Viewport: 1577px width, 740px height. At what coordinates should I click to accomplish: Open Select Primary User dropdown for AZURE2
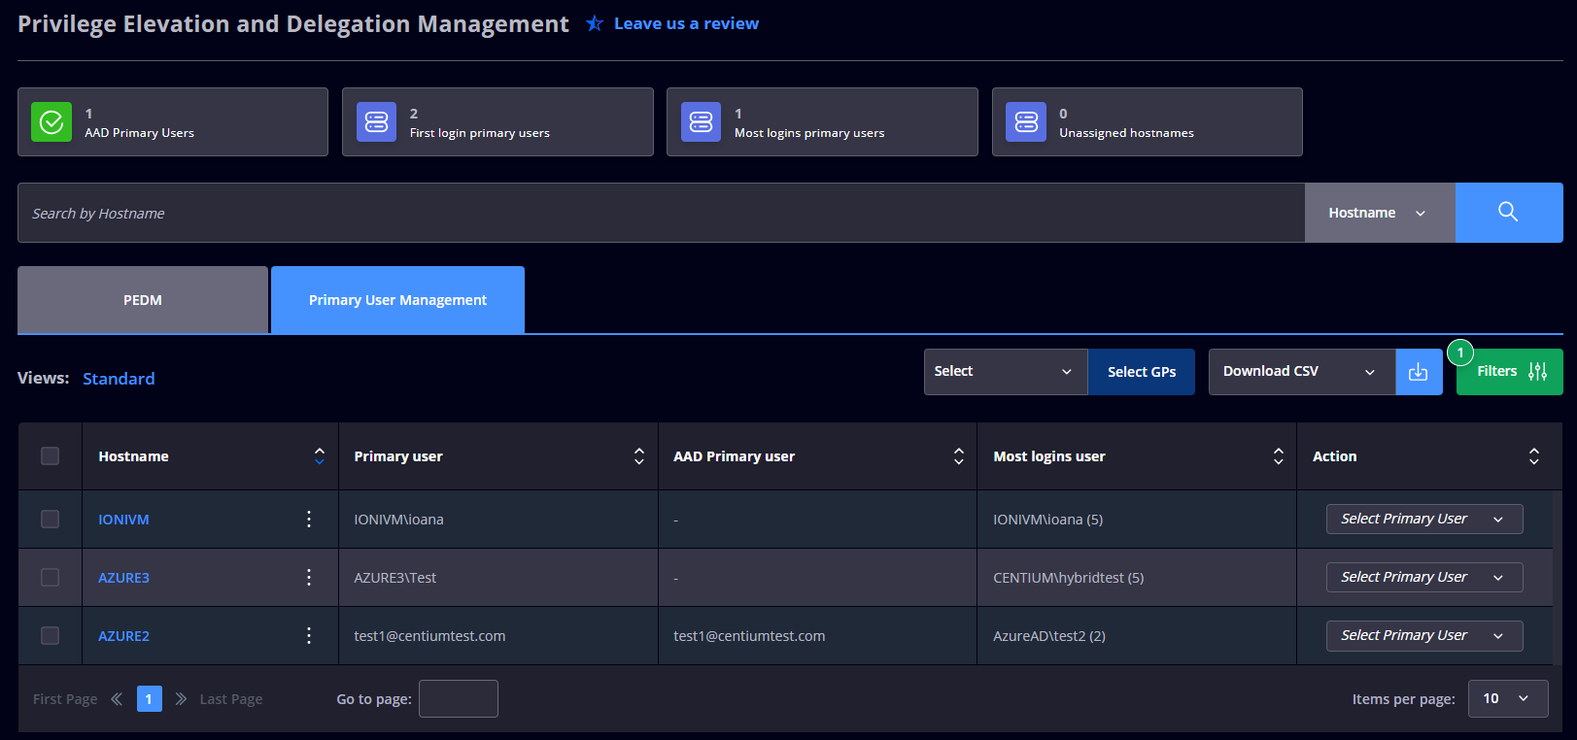(1424, 636)
